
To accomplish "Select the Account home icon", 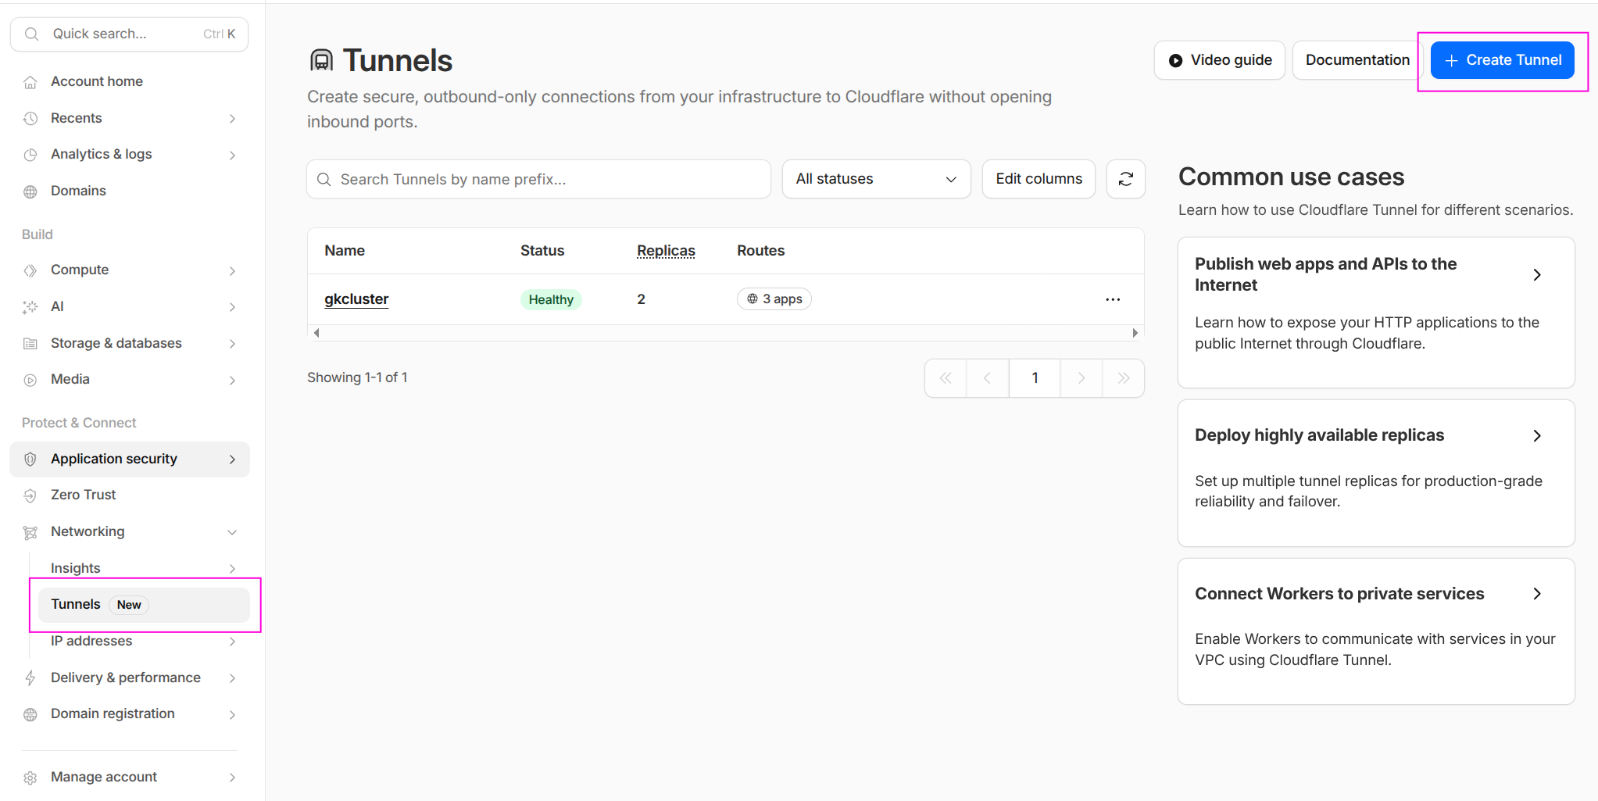I will pyautogui.click(x=30, y=81).
